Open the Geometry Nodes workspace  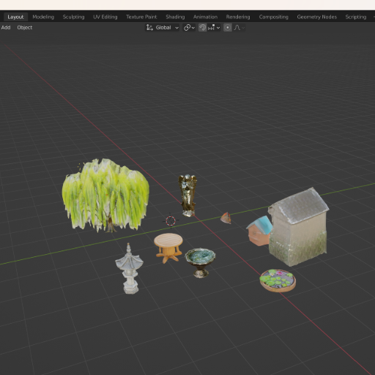pos(316,17)
